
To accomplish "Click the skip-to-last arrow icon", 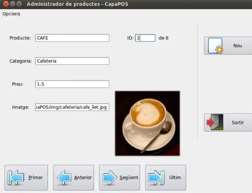I will (x=156, y=177).
